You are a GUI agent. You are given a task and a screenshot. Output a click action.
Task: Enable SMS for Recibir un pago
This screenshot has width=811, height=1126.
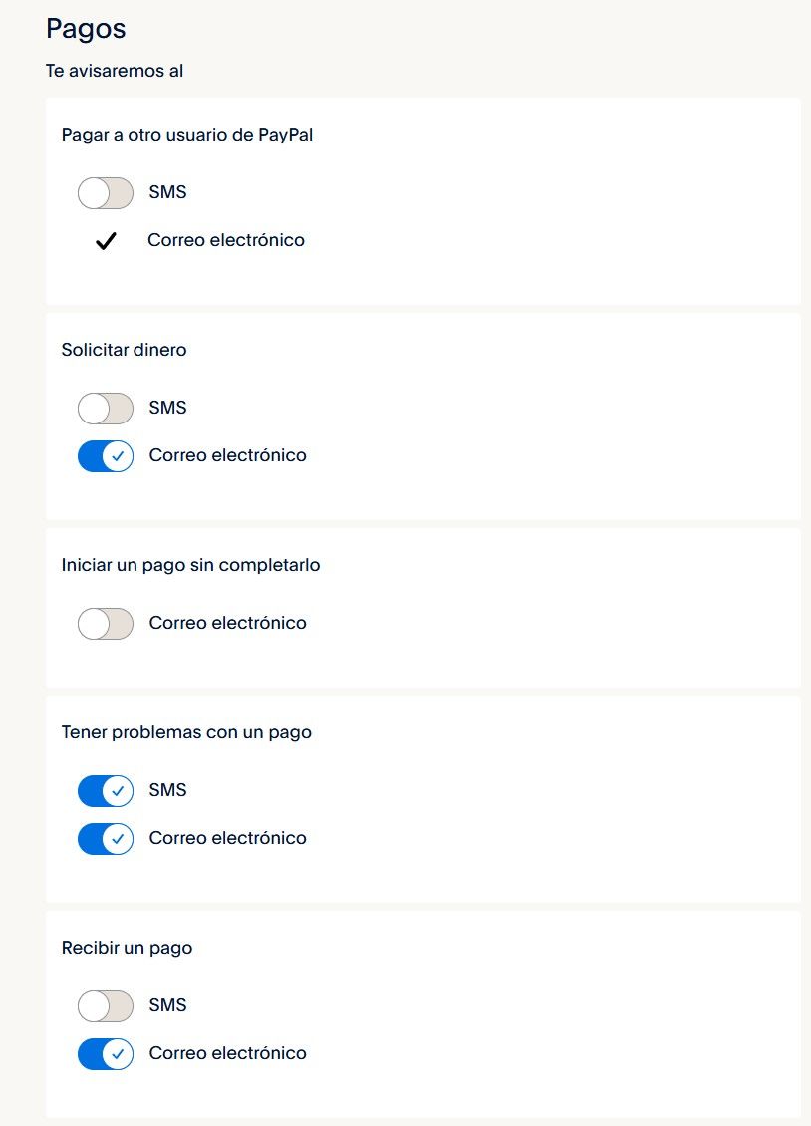105,1005
